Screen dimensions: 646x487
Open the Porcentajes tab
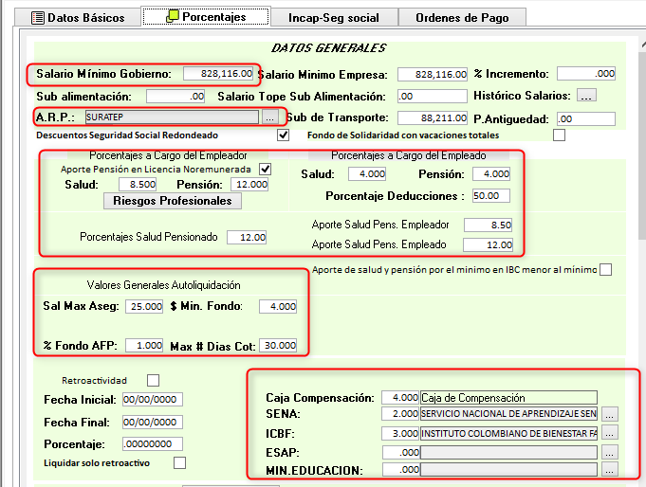[x=205, y=17]
